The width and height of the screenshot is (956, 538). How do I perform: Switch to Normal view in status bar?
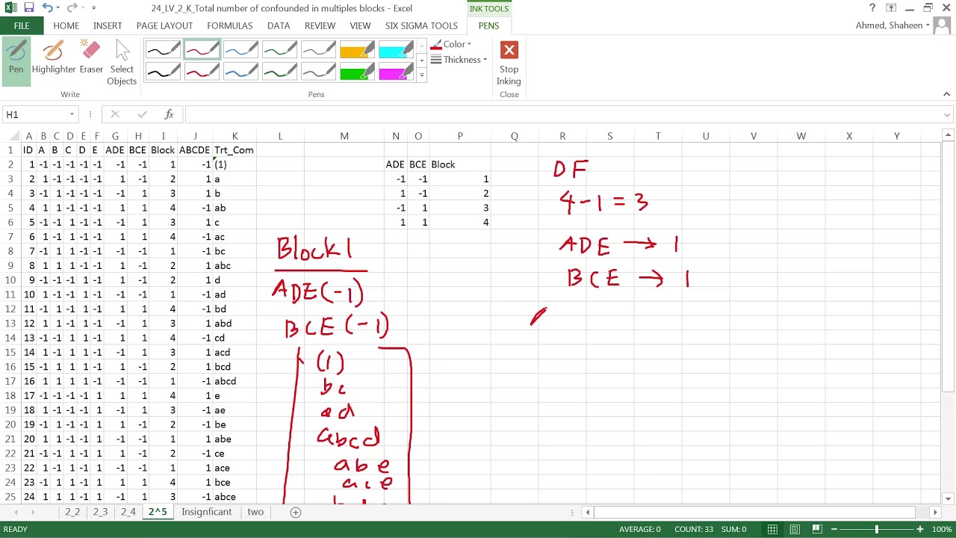(772, 529)
